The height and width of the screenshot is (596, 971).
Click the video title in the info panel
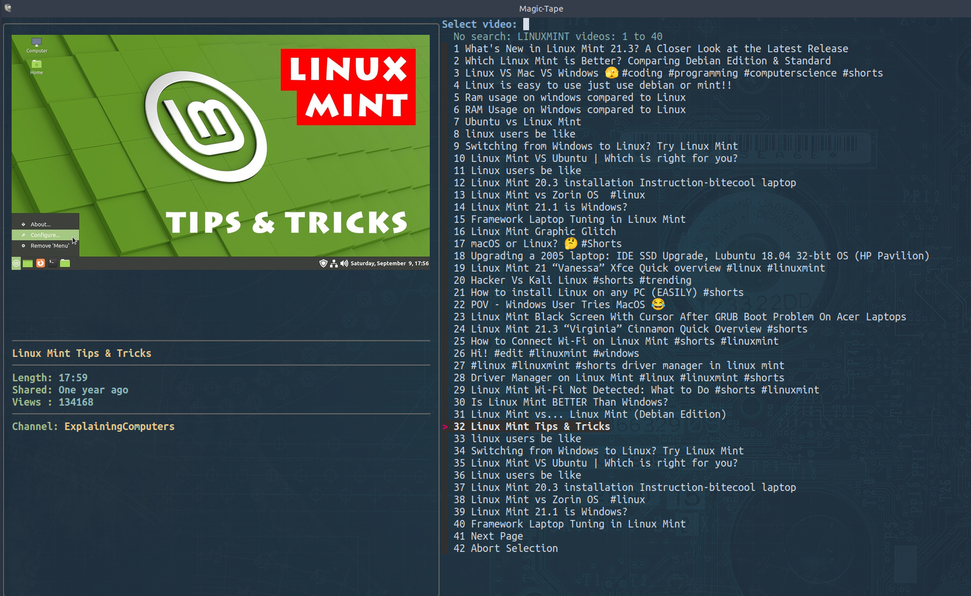click(x=81, y=353)
